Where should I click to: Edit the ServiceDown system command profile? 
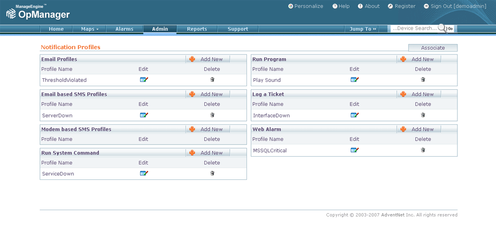[x=144, y=173]
